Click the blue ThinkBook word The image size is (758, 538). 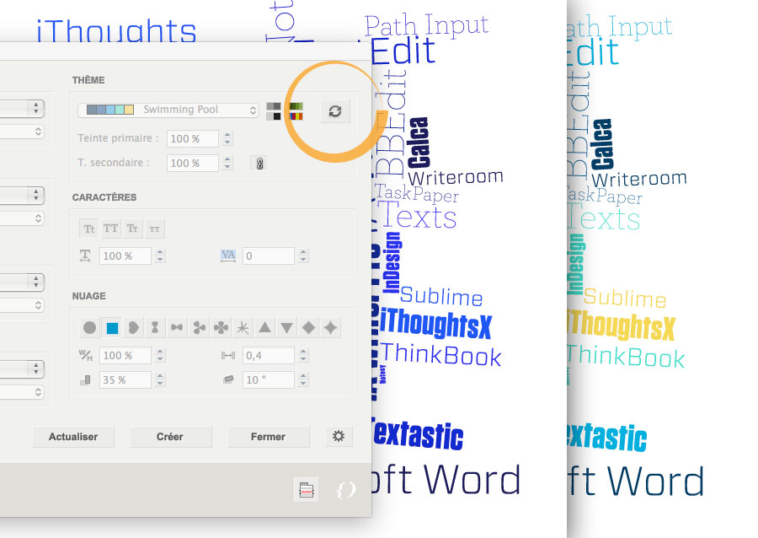(440, 355)
